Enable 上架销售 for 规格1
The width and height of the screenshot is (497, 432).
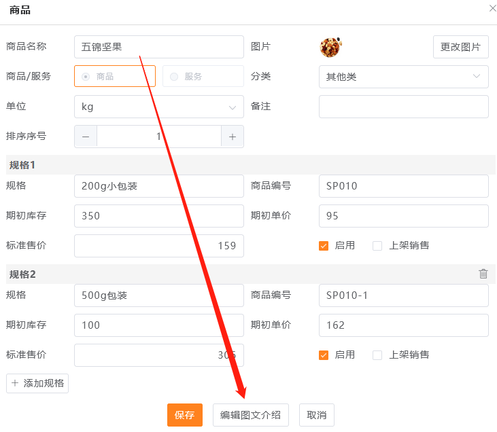coord(377,246)
